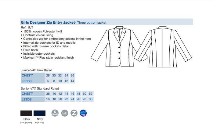The height and width of the screenshot is (136, 213).
Task: Click the Navy Royal lining label
Action: click(x=39, y=123)
